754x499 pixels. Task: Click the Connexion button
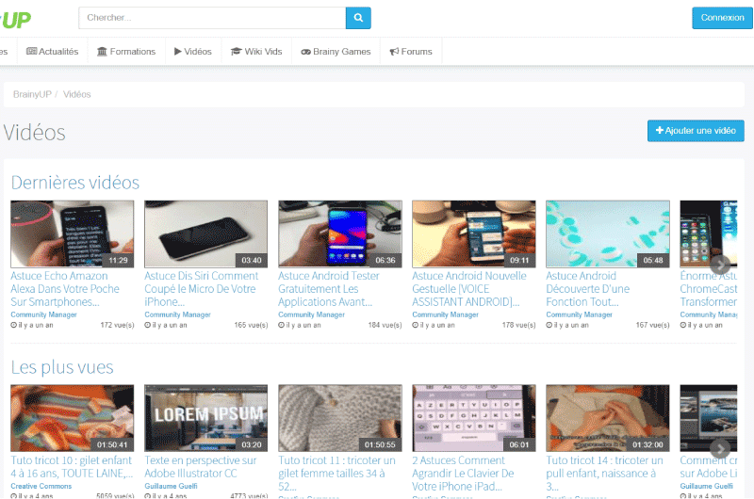click(x=722, y=18)
